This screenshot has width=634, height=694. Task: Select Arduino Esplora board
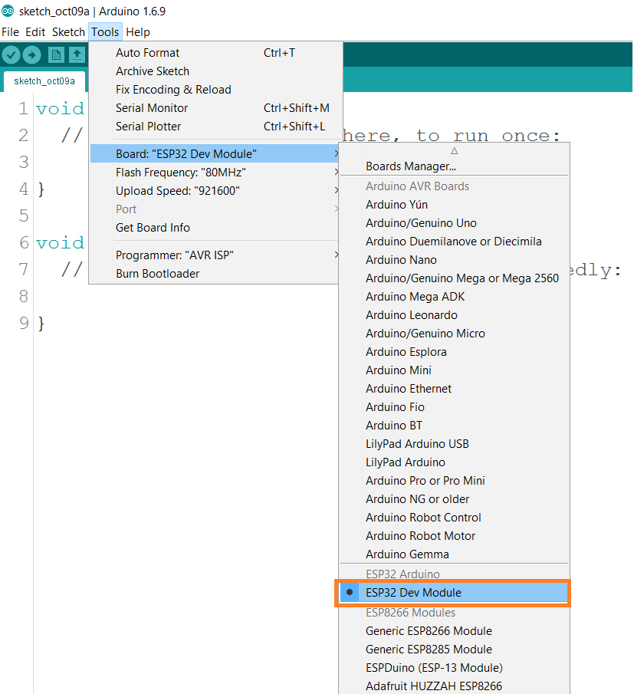point(455,352)
